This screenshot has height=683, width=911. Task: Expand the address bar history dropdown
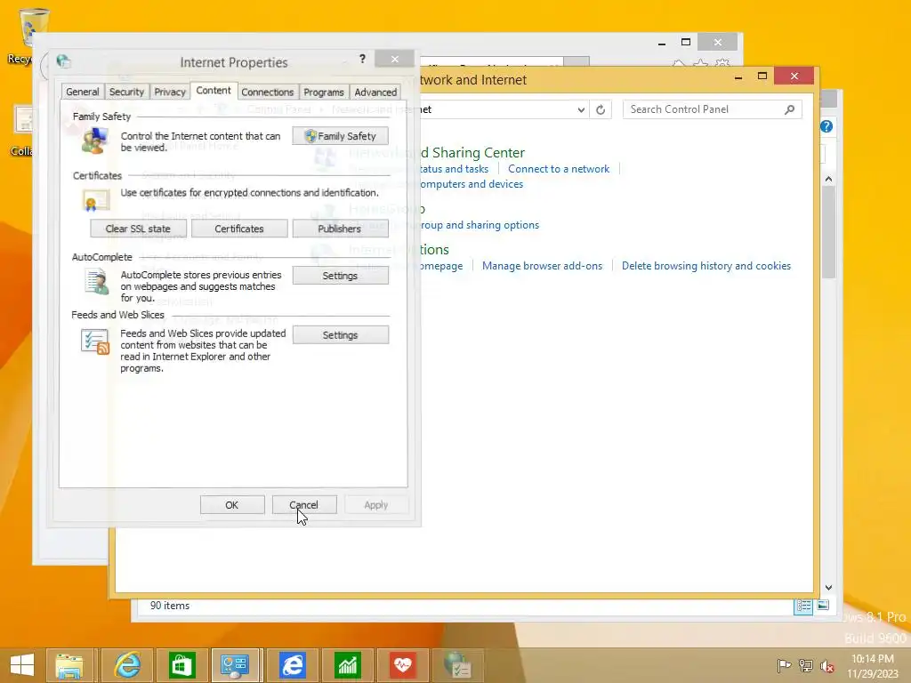tap(580, 109)
